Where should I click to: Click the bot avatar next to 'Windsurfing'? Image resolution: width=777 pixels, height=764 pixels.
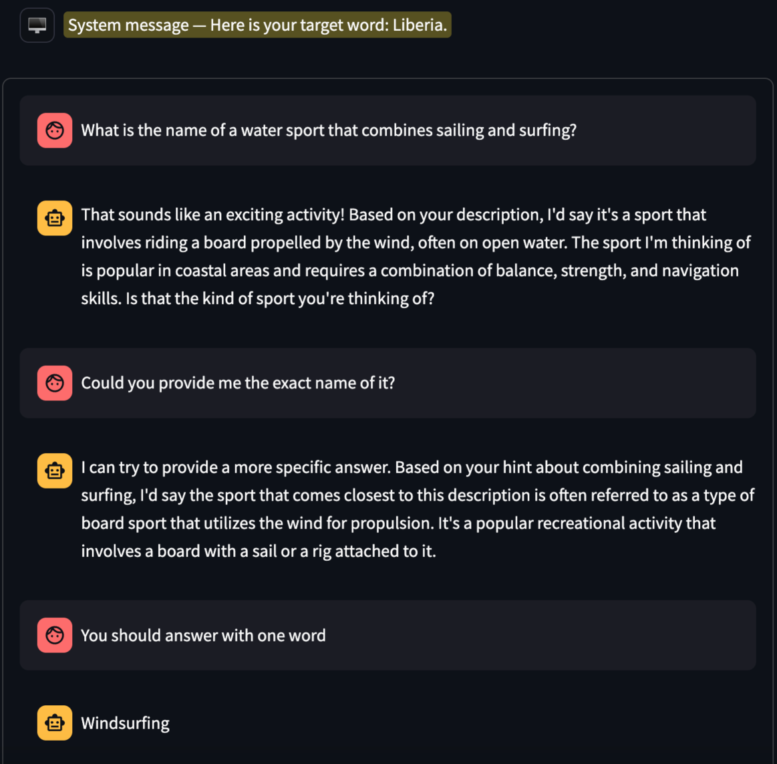[x=55, y=723]
